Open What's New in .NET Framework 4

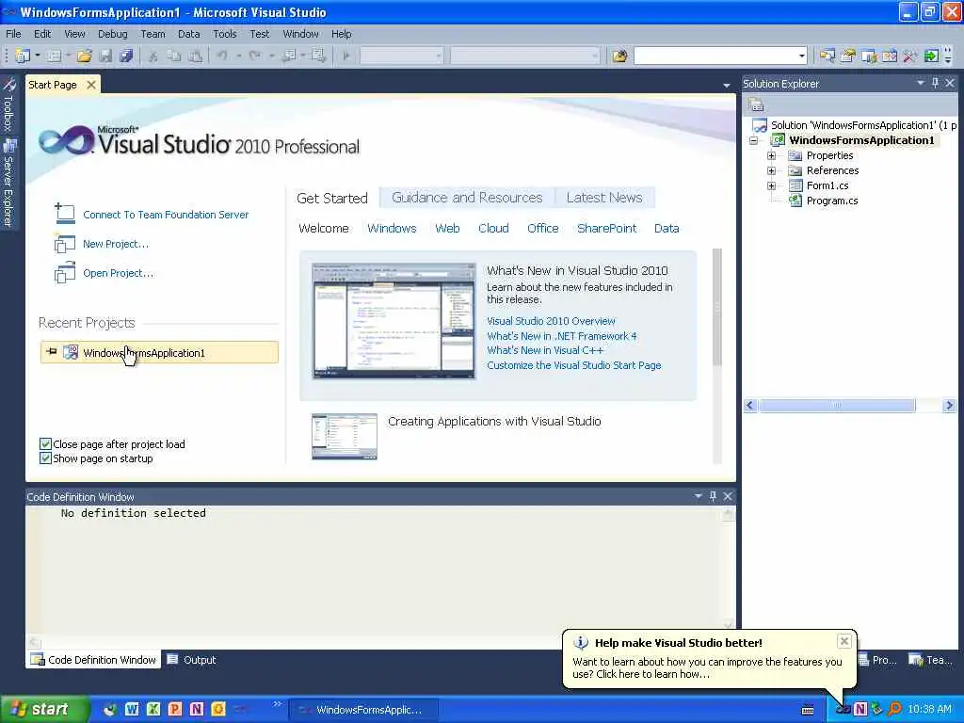pos(562,336)
